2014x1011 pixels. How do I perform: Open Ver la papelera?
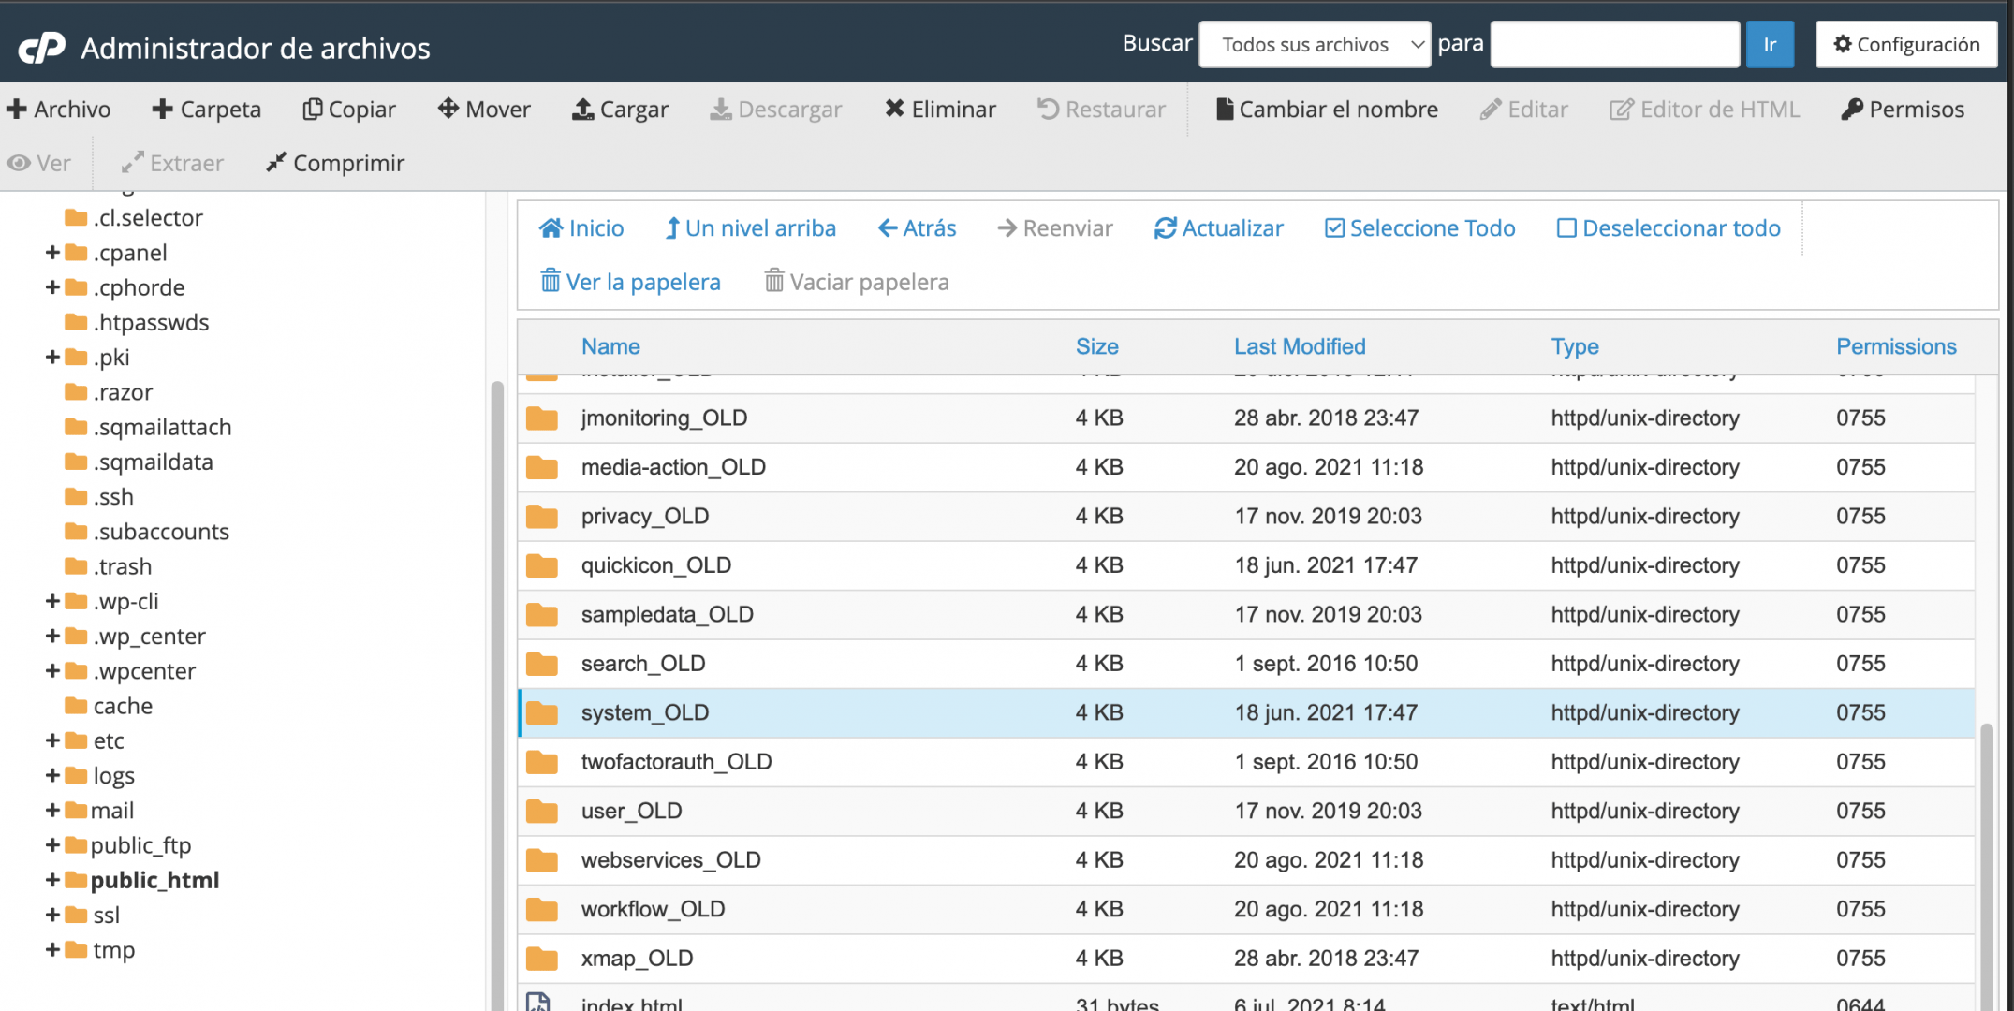[x=630, y=282]
